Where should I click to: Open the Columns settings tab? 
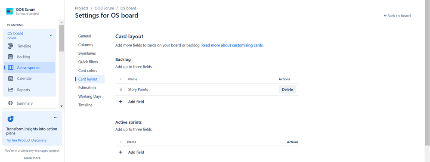coord(86,45)
